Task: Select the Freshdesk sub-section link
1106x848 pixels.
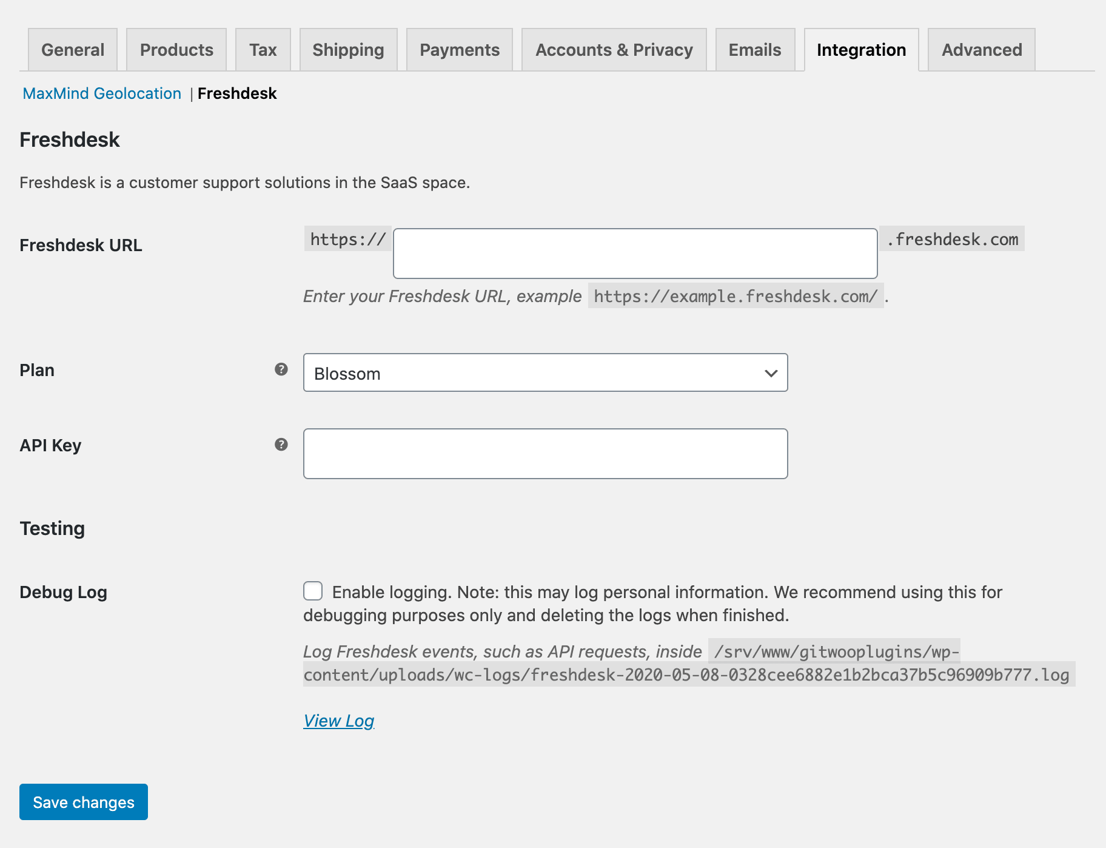Action: [x=237, y=93]
